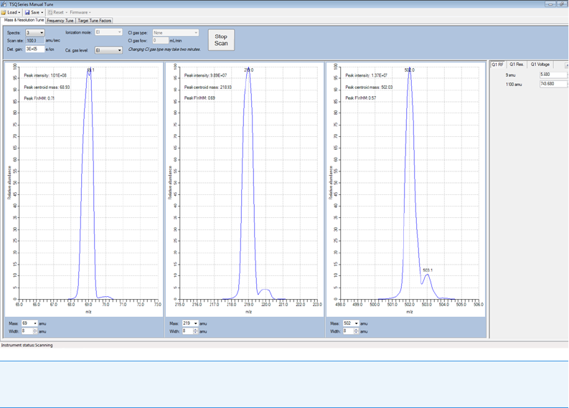Open the Q1 Voltage tab
The height and width of the screenshot is (408, 569).
[x=540, y=65]
